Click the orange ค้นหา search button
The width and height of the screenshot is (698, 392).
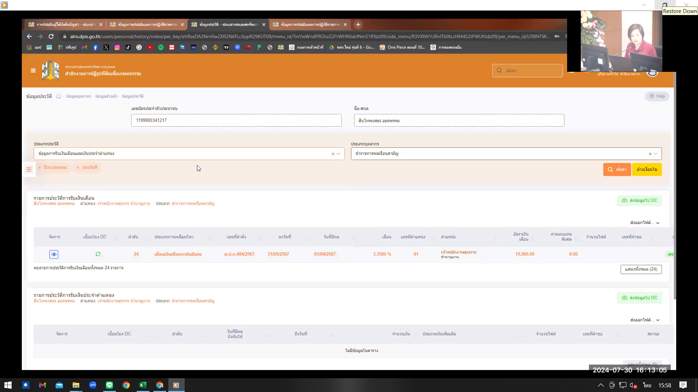tap(617, 170)
